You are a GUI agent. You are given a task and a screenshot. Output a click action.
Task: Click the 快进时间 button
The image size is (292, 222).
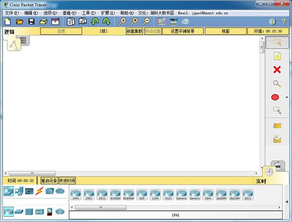pos(67,181)
